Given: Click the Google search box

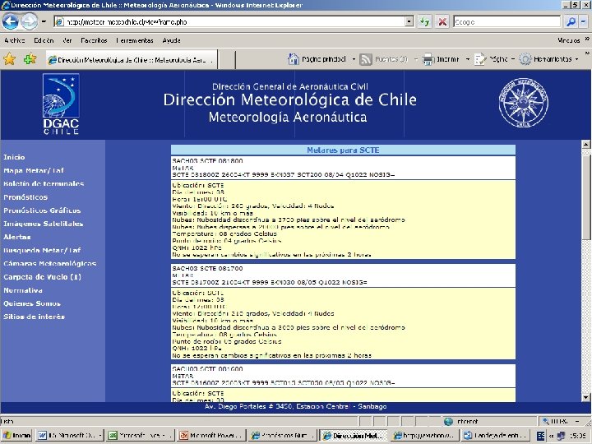Looking at the screenshot, I should (x=507, y=22).
